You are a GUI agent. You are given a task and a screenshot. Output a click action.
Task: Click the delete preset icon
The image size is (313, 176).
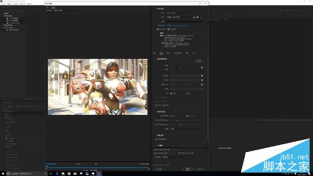(x=201, y=18)
